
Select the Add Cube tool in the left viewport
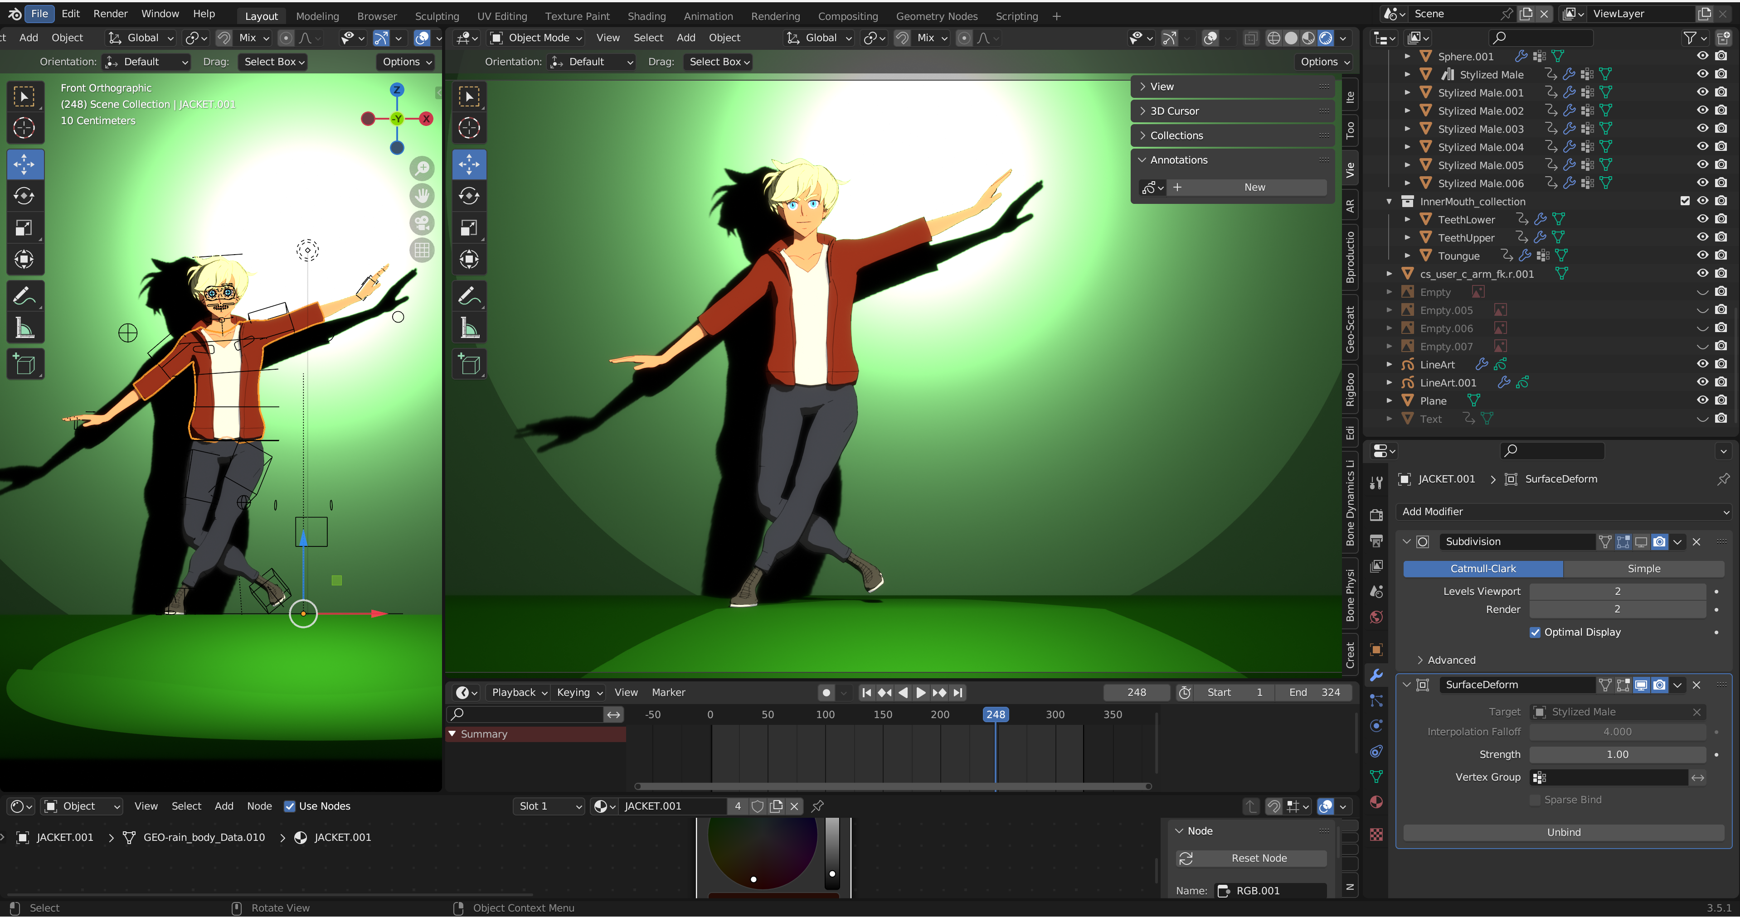click(x=24, y=364)
